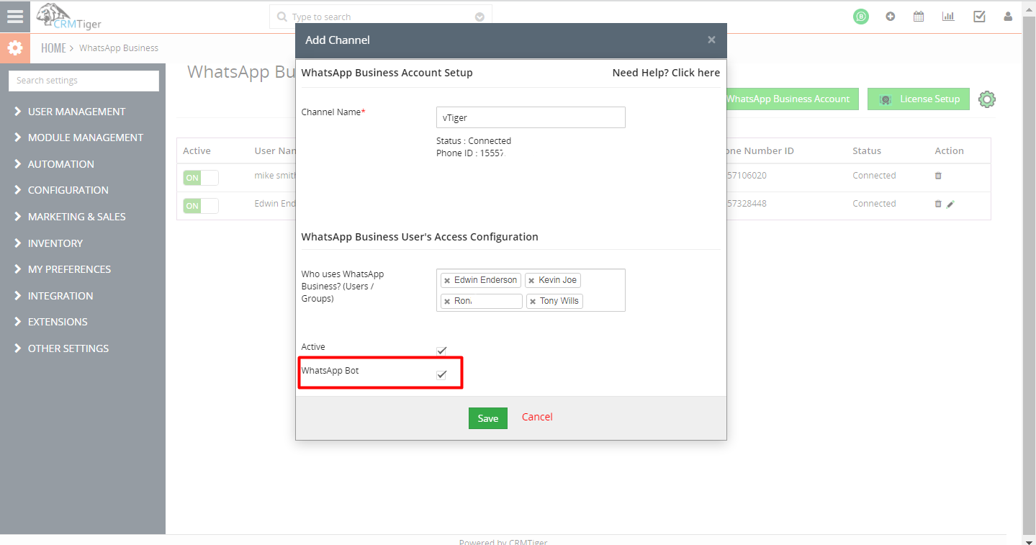The width and height of the screenshot is (1036, 545).
Task: Click Connected status in Edwin row
Action: (874, 204)
